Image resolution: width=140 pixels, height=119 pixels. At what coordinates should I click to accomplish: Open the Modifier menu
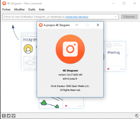coord(19,10)
